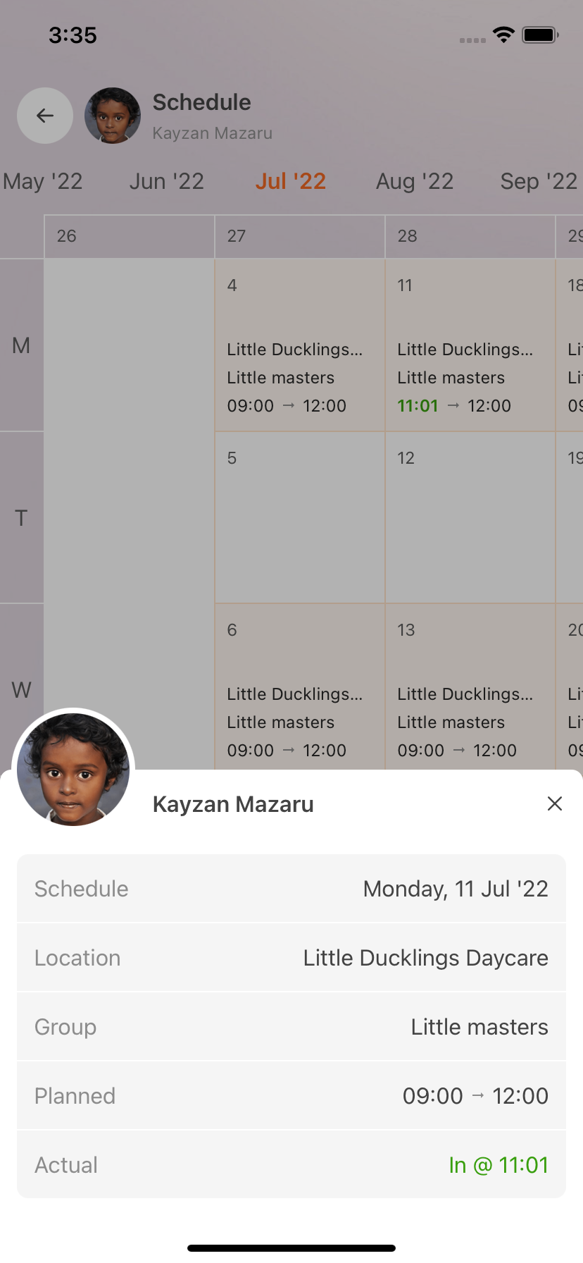Tap the large profile photo on sheet
583x1263 pixels.
click(x=73, y=769)
